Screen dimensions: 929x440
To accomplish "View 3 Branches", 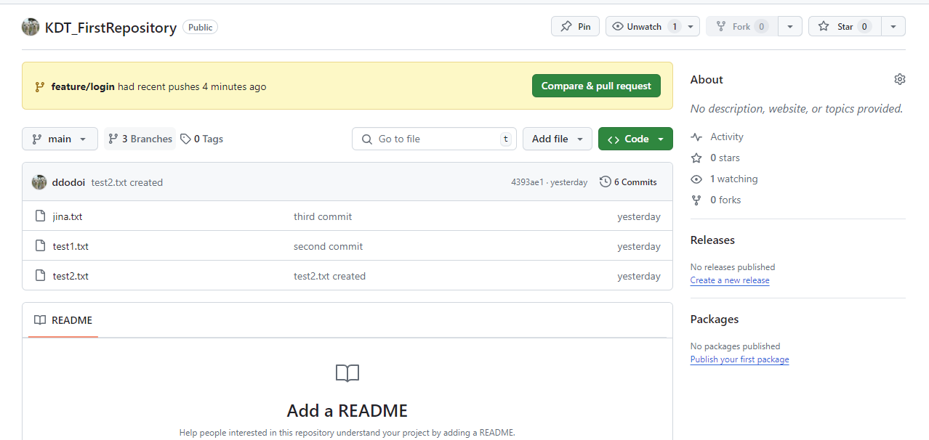I will [x=140, y=139].
